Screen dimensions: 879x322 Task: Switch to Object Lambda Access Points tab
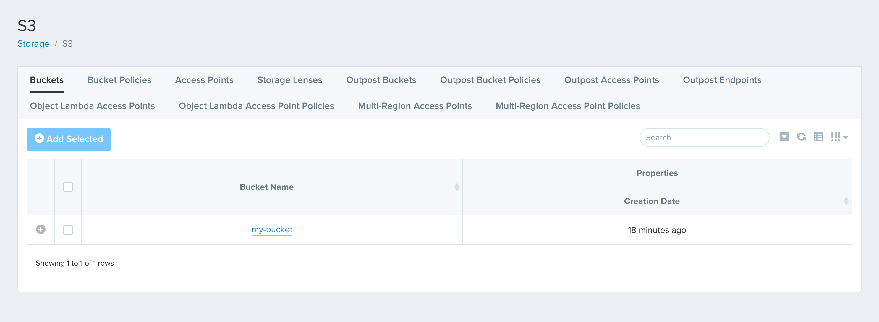coord(92,106)
